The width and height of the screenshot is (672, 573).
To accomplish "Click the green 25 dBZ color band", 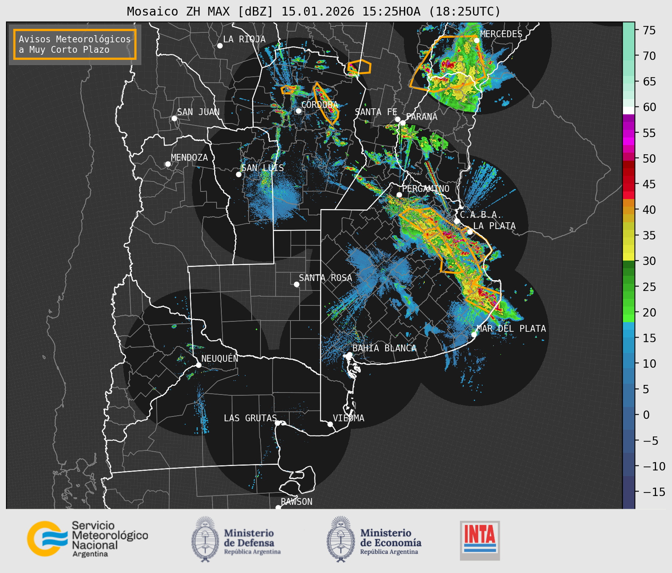I will pos(629,287).
